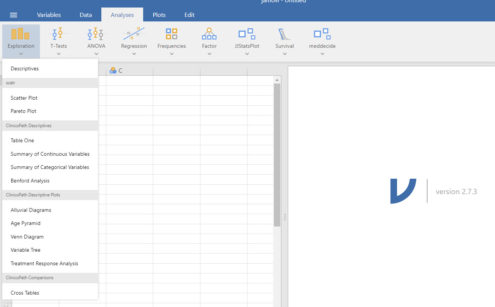
Task: Expand the ANOVA dropdown chevron
Action: point(96,54)
